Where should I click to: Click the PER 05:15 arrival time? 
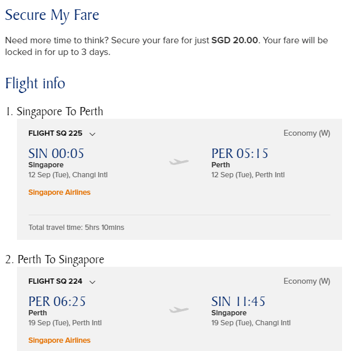(x=240, y=153)
